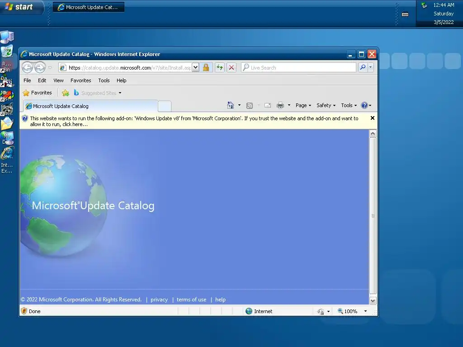
Task: Open the Tools command bar menu
Action: pyautogui.click(x=349, y=105)
